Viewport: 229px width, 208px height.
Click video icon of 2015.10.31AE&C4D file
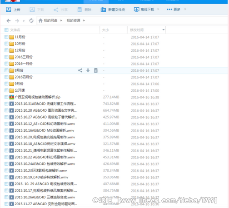click(11, 104)
